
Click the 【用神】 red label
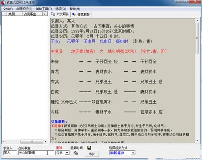(x=58, y=126)
